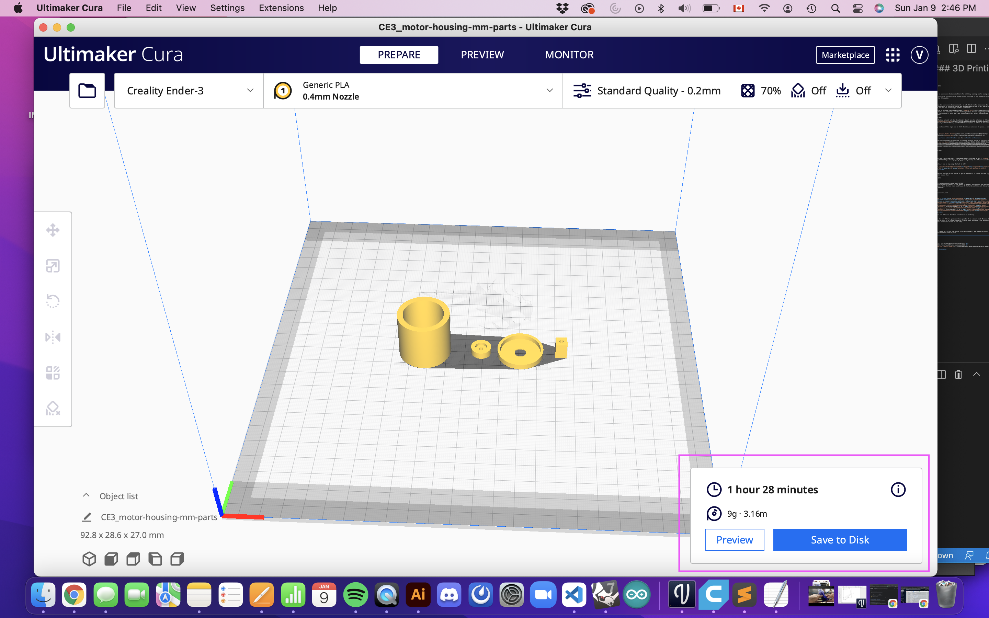Click the flat disc model with hole

tap(520, 351)
